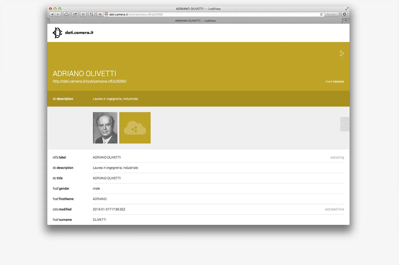Click the new tab plus button
Screen dimensions: 399x265
[x=346, y=21]
